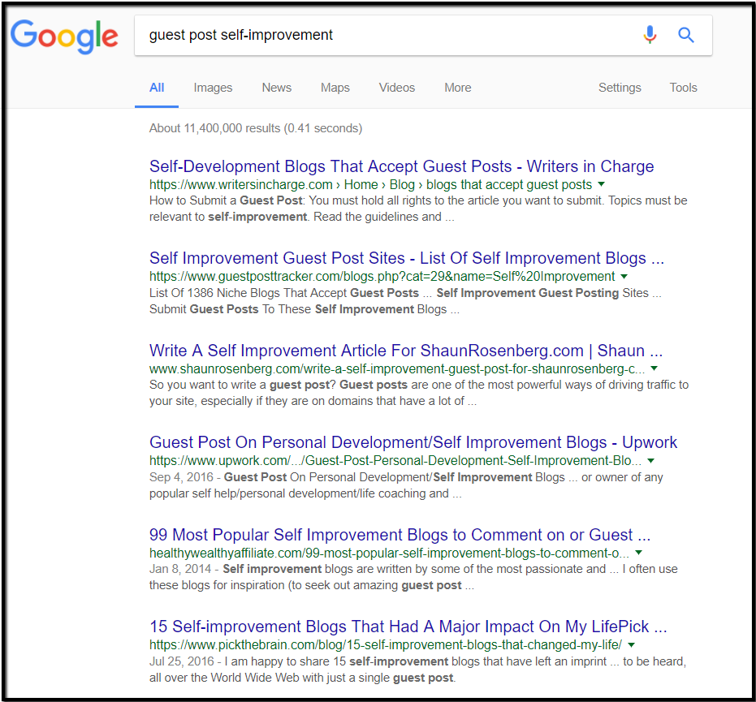Click the blue magnifying glass search icon
756x702 pixels.
686,35
